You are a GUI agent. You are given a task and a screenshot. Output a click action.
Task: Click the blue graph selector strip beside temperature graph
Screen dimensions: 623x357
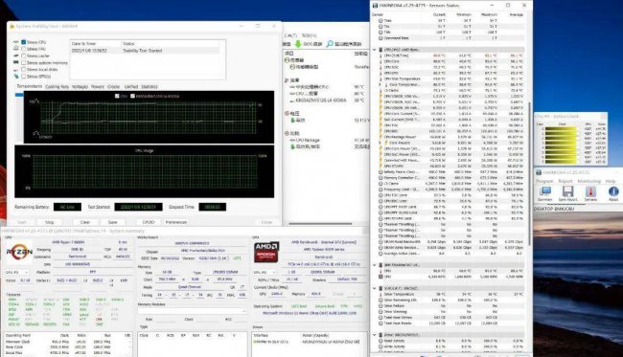pyautogui.click(x=19, y=95)
